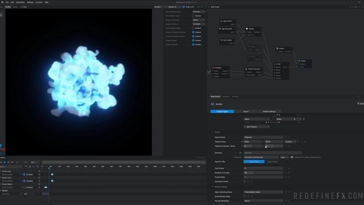Select the Render Settings tab

pyautogui.click(x=269, y=112)
